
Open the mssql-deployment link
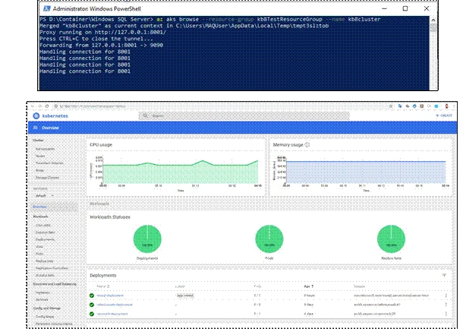(110, 295)
